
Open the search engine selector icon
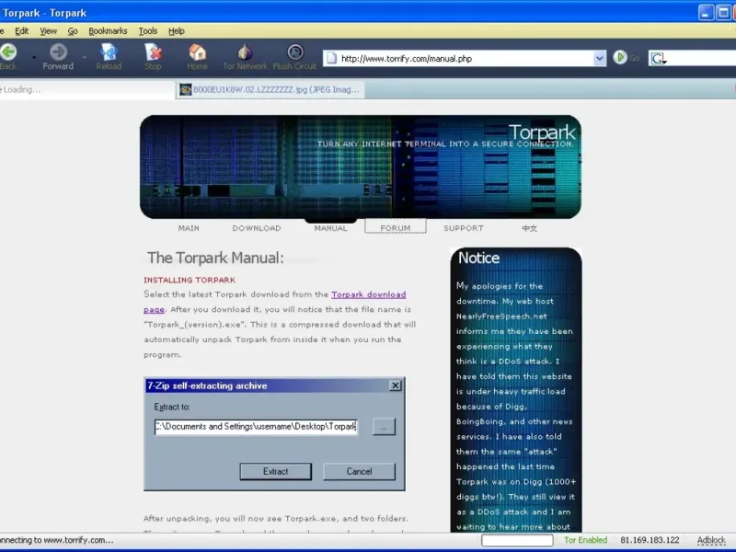pos(658,59)
